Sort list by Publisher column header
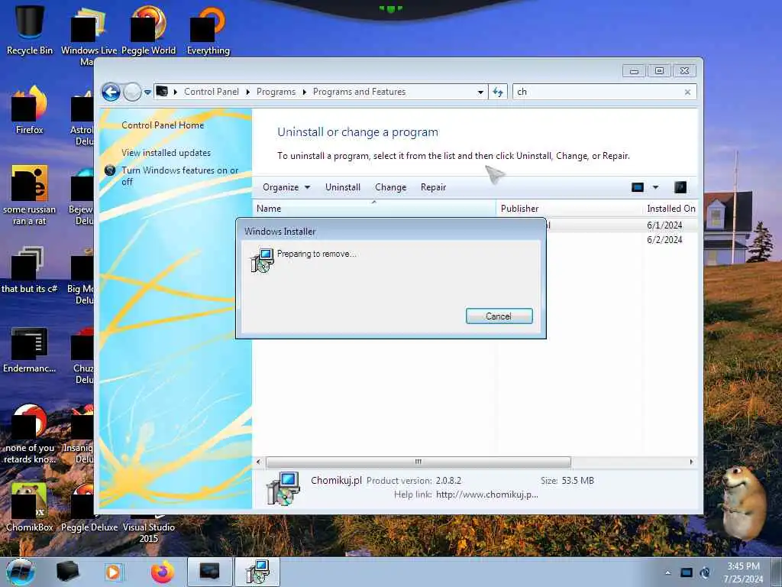The image size is (782, 587). [x=569, y=209]
